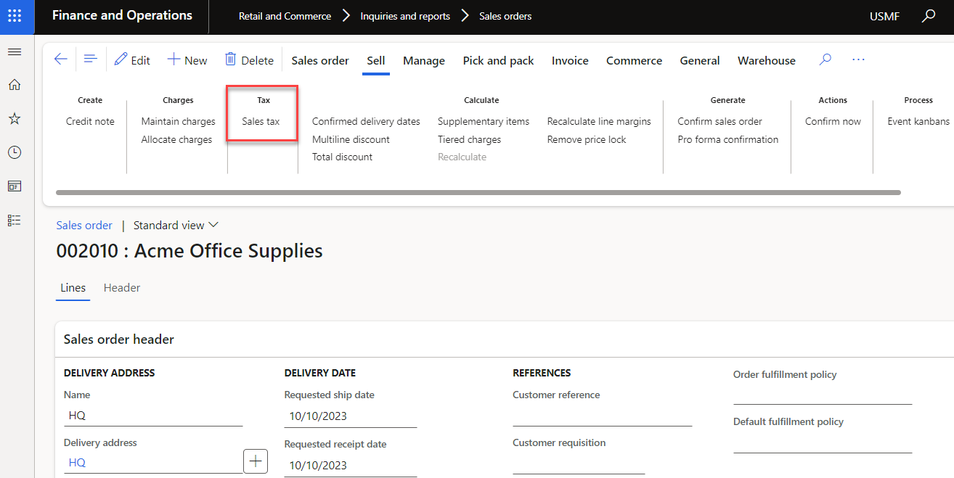This screenshot has width=954, height=478.
Task: Click Remove price lock
Action: coord(587,139)
